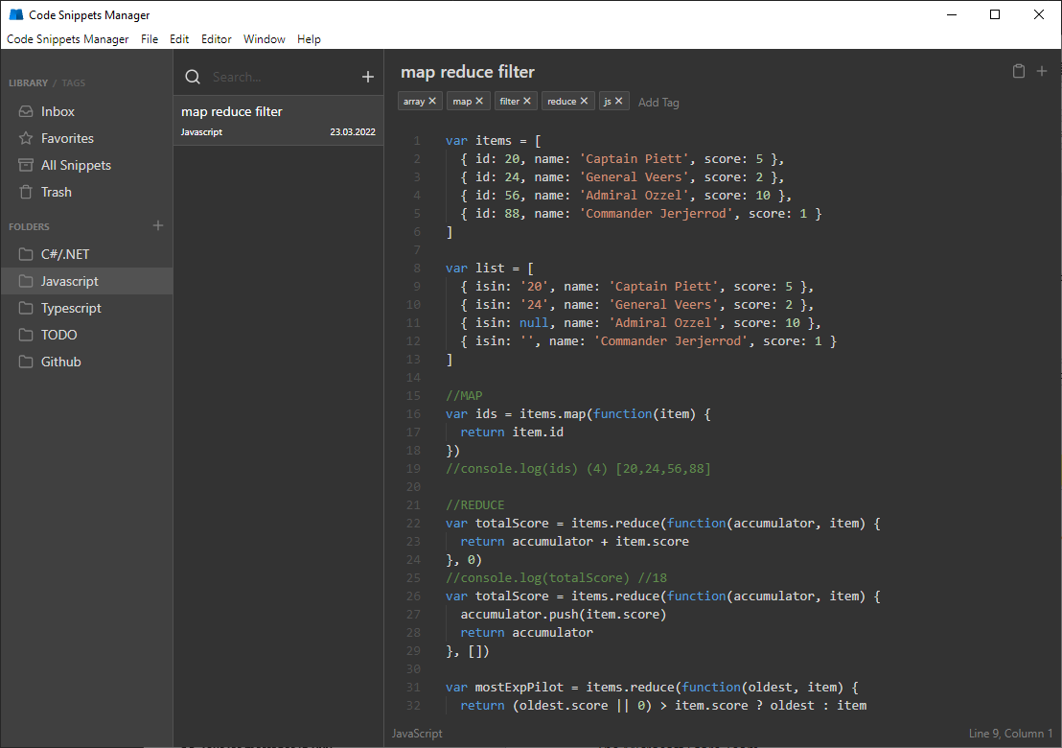
Task: Open the File menu
Action: (x=149, y=39)
